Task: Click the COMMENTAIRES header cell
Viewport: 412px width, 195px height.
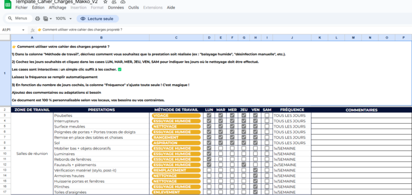Action: click(362, 110)
